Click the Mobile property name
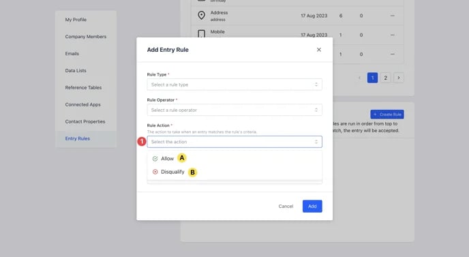 point(217,32)
